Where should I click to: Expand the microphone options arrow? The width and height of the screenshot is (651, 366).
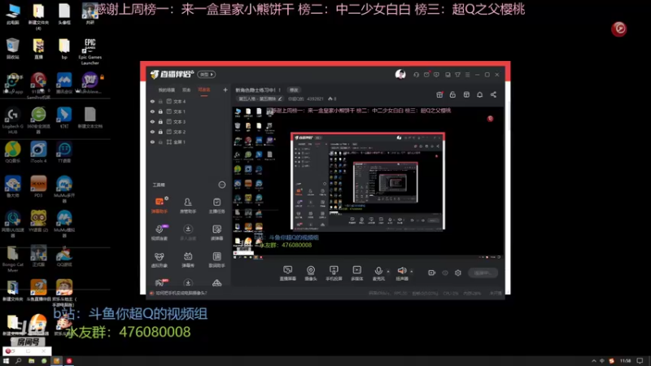click(388, 272)
